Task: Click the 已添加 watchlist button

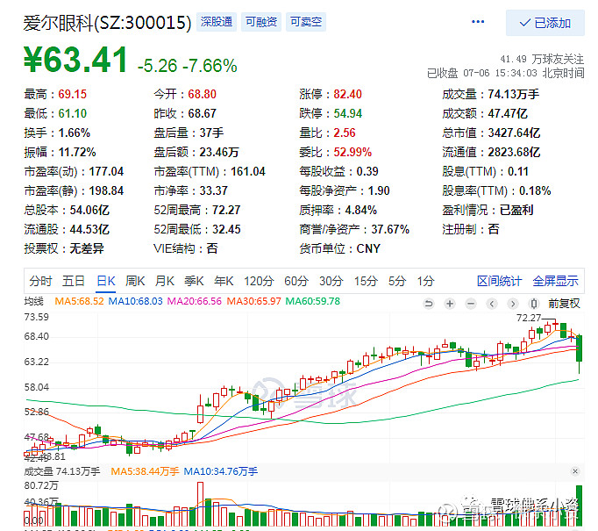Action: (545, 23)
